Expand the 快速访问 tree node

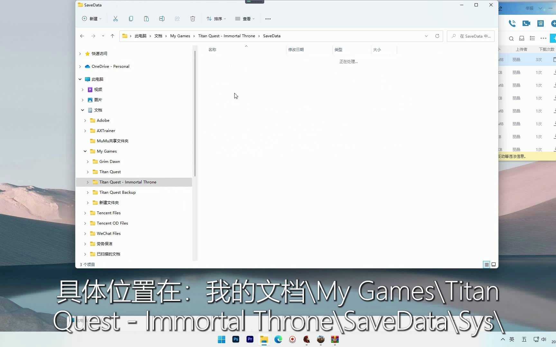click(80, 54)
